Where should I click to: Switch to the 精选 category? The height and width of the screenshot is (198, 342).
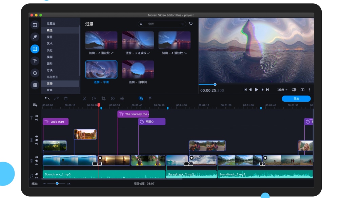point(50,30)
